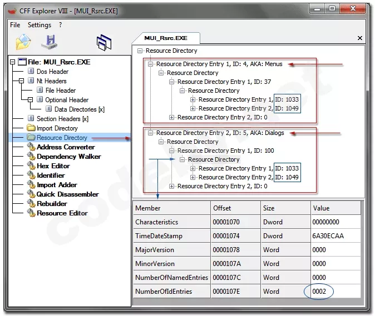Open a file with the folder toolbar icon
The height and width of the screenshot is (316, 375).
[x=23, y=42]
